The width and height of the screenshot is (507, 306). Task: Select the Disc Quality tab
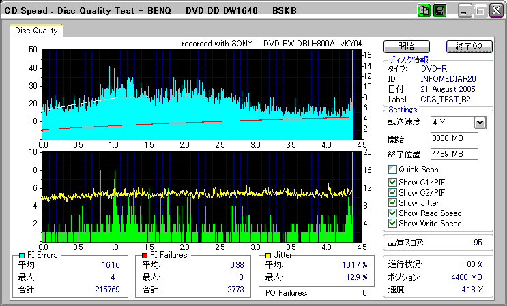click(x=36, y=31)
